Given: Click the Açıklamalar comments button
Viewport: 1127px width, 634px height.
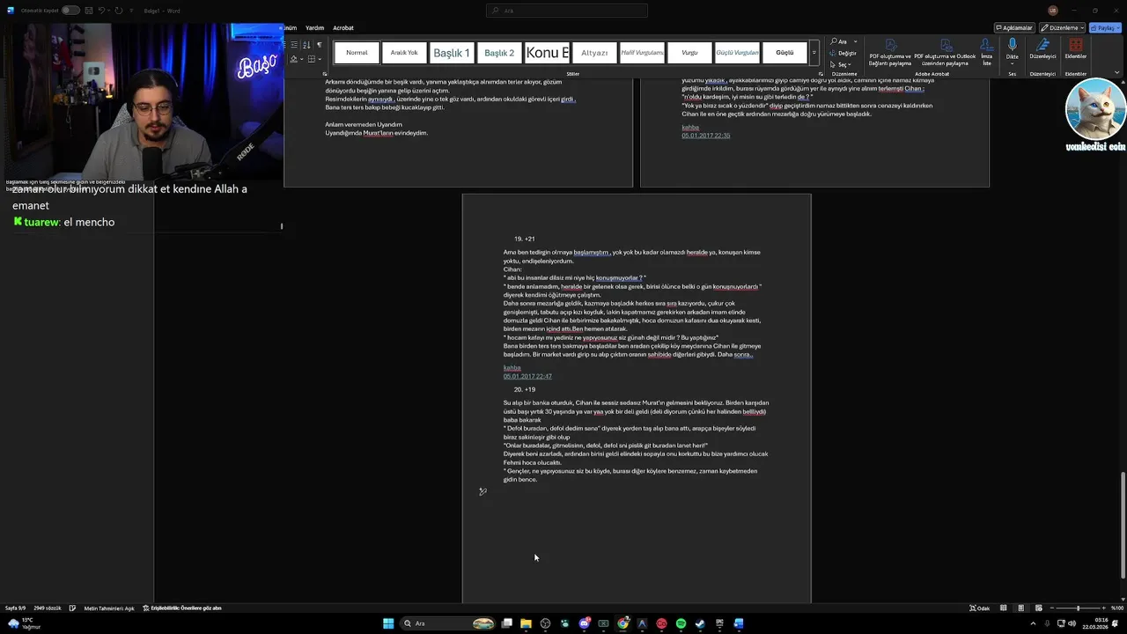Looking at the screenshot, I should point(1014,28).
